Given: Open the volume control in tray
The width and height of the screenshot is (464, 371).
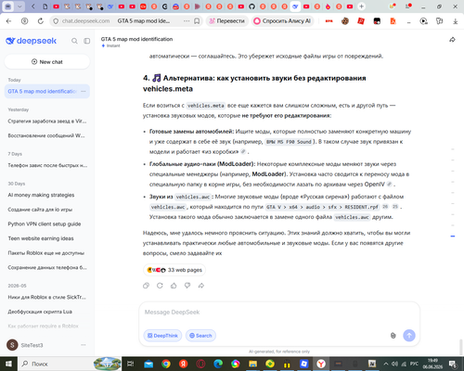Looking at the screenshot, I should tap(394, 364).
